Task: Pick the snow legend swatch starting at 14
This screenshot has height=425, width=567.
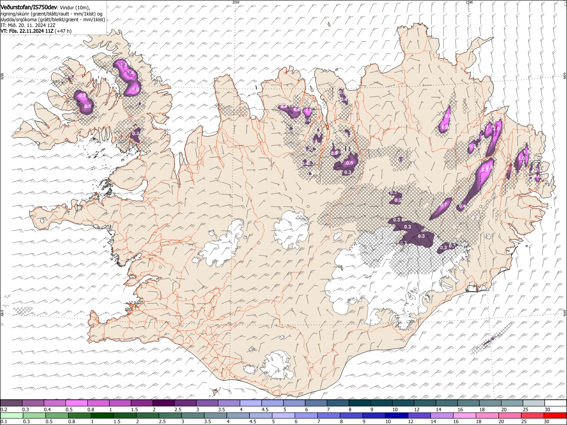Action: coord(446,403)
